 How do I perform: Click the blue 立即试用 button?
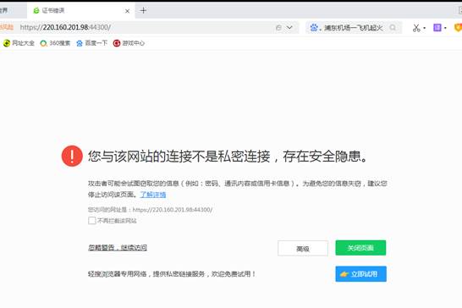pyautogui.click(x=360, y=274)
